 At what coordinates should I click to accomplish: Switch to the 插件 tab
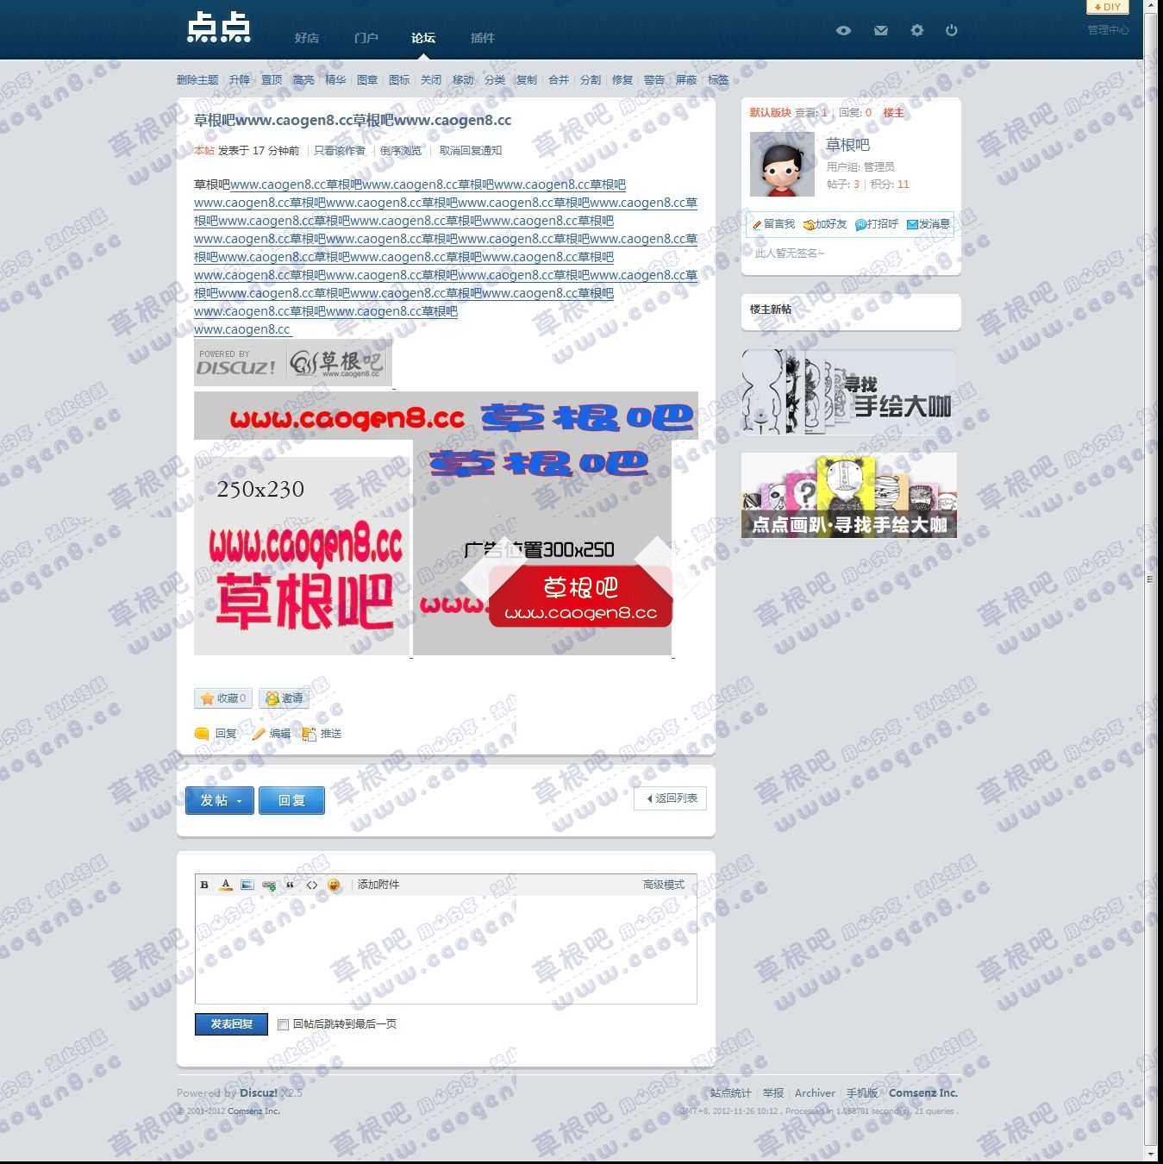(481, 38)
